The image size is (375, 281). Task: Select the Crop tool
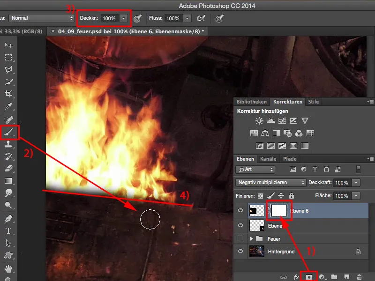tap(8, 94)
